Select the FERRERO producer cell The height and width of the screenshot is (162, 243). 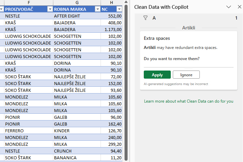[x=29, y=131]
